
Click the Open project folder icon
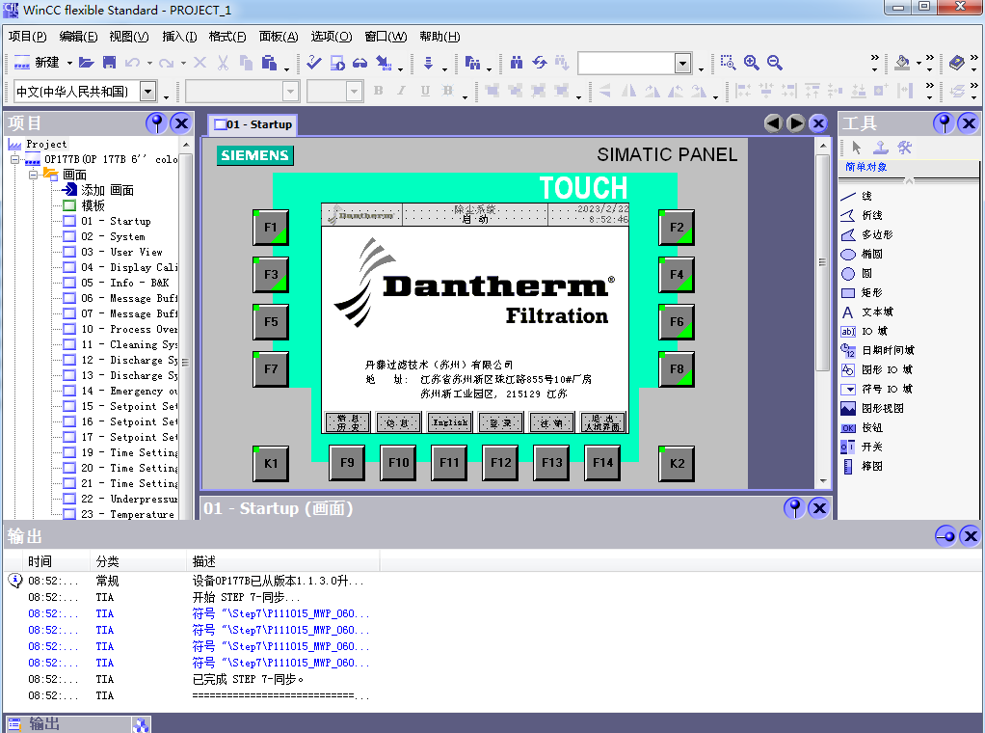tap(87, 63)
